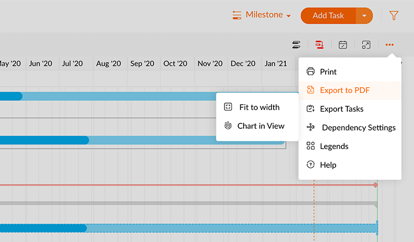Choose Chart in View option
The height and width of the screenshot is (242, 414).
[x=260, y=126]
